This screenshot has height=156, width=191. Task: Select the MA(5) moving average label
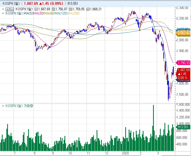(x=29, y=13)
